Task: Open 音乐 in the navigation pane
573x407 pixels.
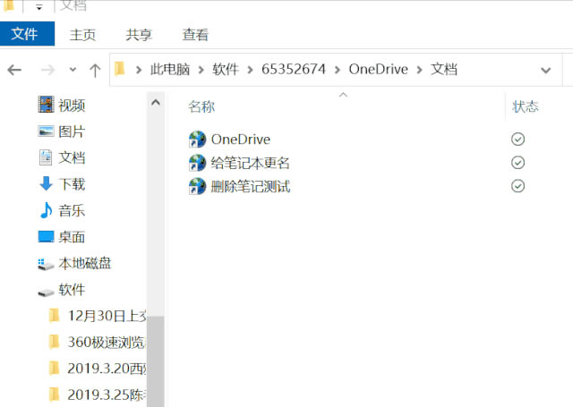Action: 72,210
